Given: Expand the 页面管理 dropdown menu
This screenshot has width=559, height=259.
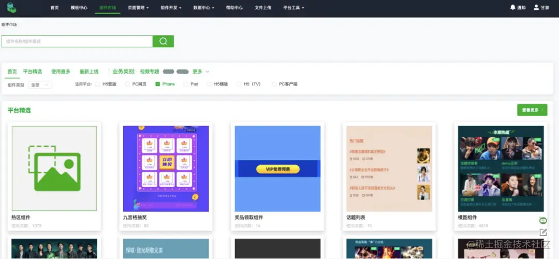Looking at the screenshot, I should click(138, 7).
